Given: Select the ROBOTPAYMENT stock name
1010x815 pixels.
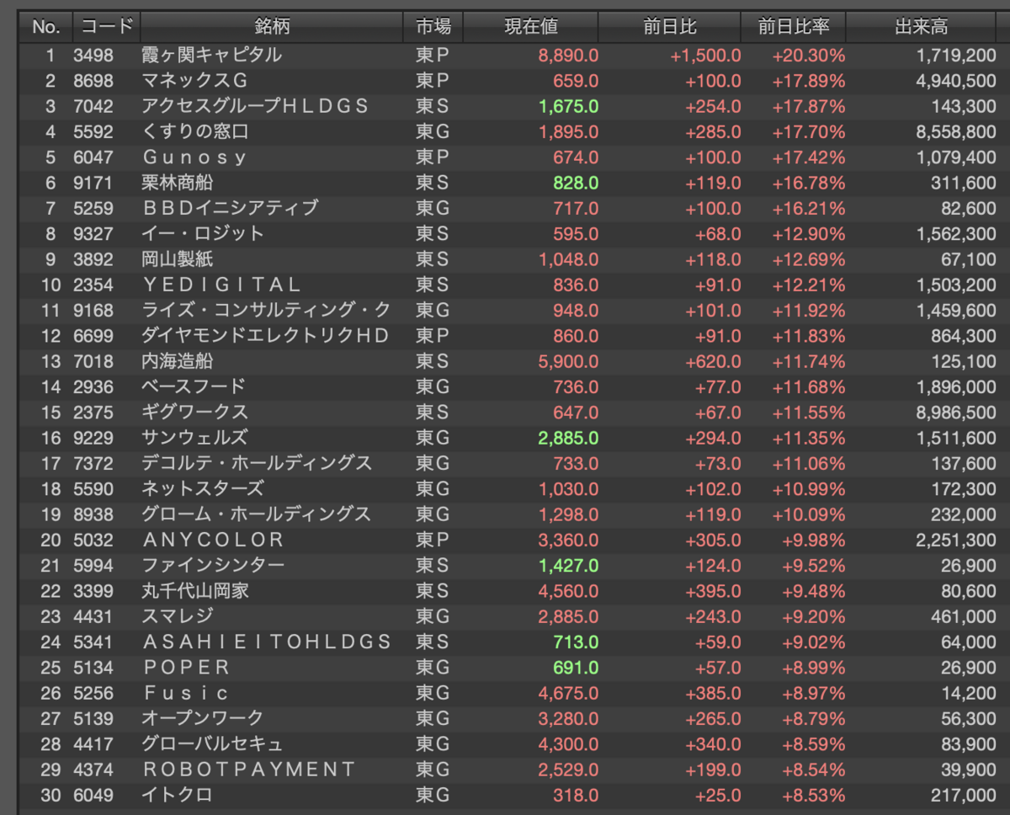Looking at the screenshot, I should (249, 770).
